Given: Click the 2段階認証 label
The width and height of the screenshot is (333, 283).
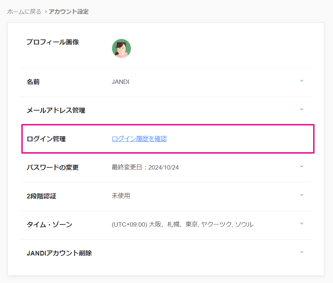Looking at the screenshot, I should [x=42, y=196].
